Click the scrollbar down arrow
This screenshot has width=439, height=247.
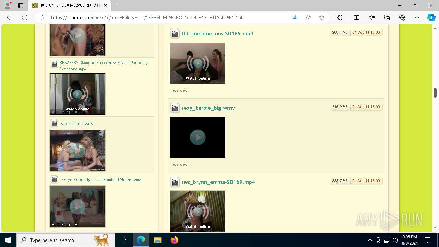[435, 227]
